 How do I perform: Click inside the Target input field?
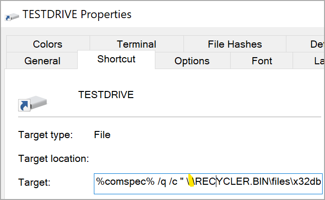pos(208,184)
